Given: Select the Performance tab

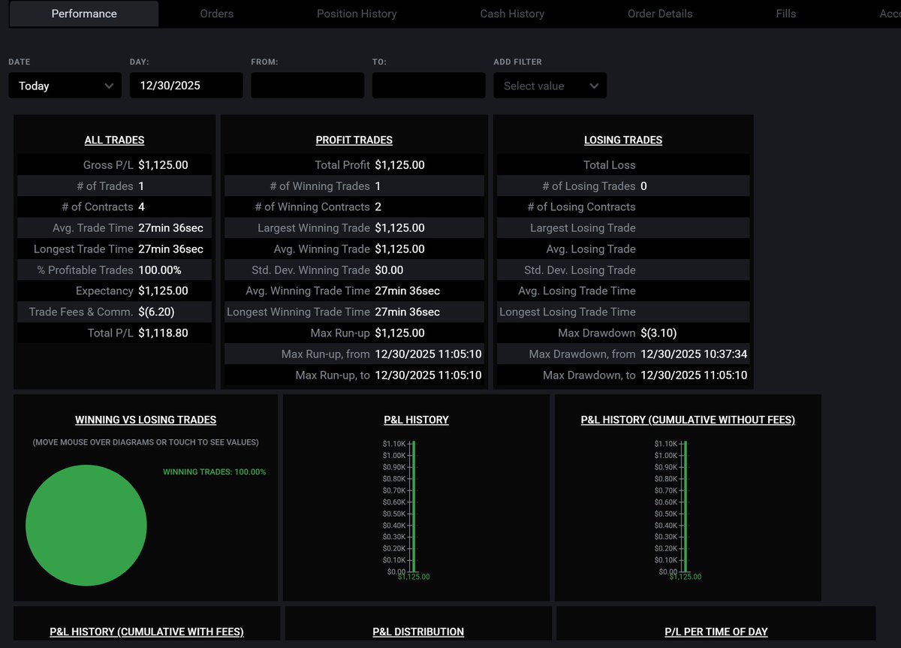Looking at the screenshot, I should click(x=83, y=14).
